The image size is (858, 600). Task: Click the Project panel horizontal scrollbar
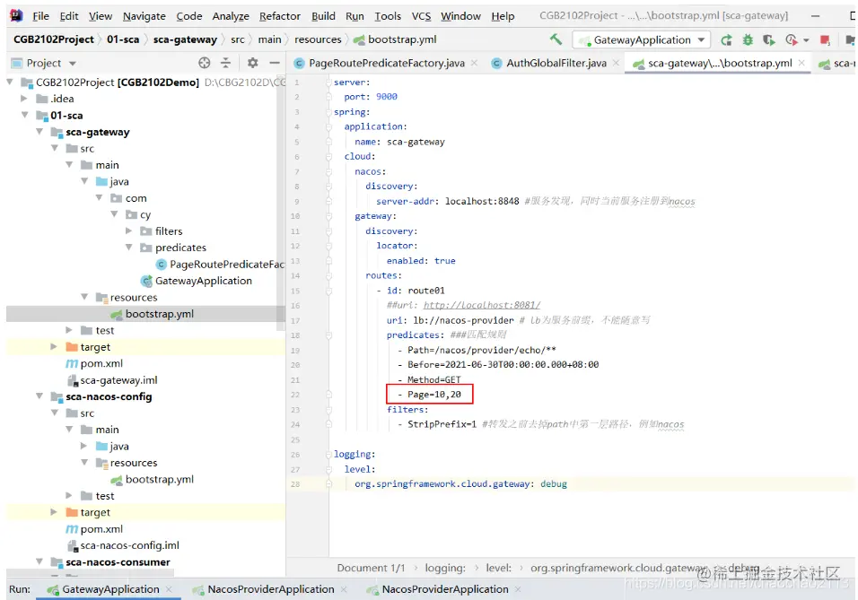tap(91, 573)
